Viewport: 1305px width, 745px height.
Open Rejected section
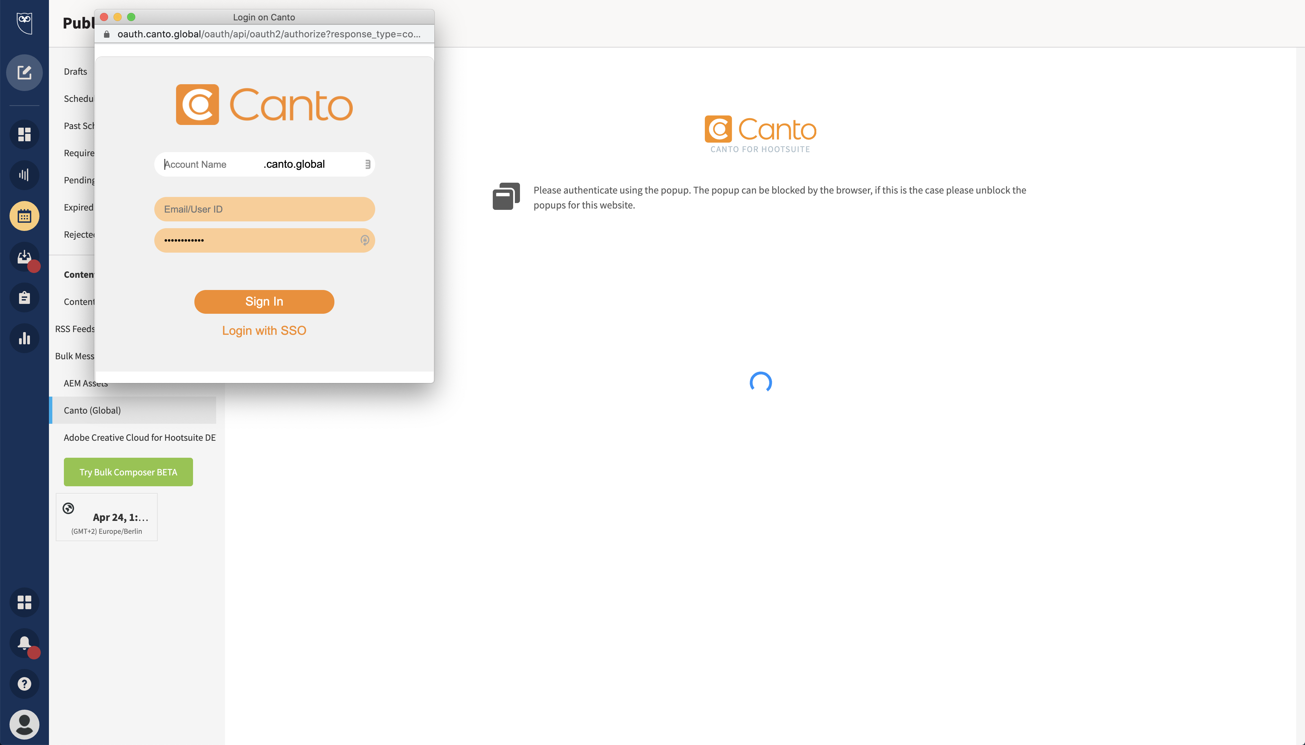[x=79, y=234]
